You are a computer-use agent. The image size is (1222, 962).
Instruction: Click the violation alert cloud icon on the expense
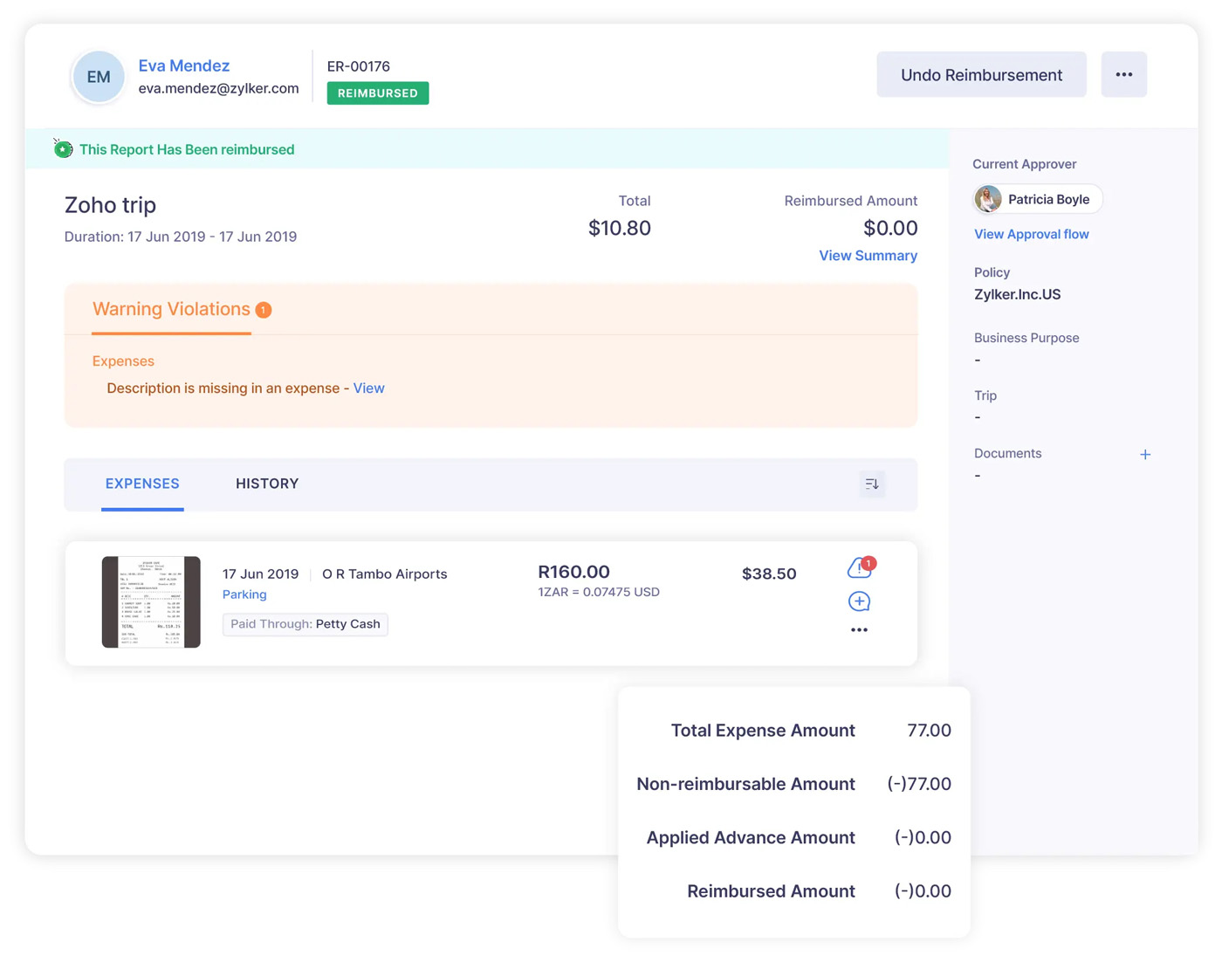(858, 567)
